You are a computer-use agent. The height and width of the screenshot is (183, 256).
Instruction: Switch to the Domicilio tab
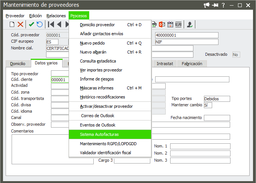(x=18, y=64)
